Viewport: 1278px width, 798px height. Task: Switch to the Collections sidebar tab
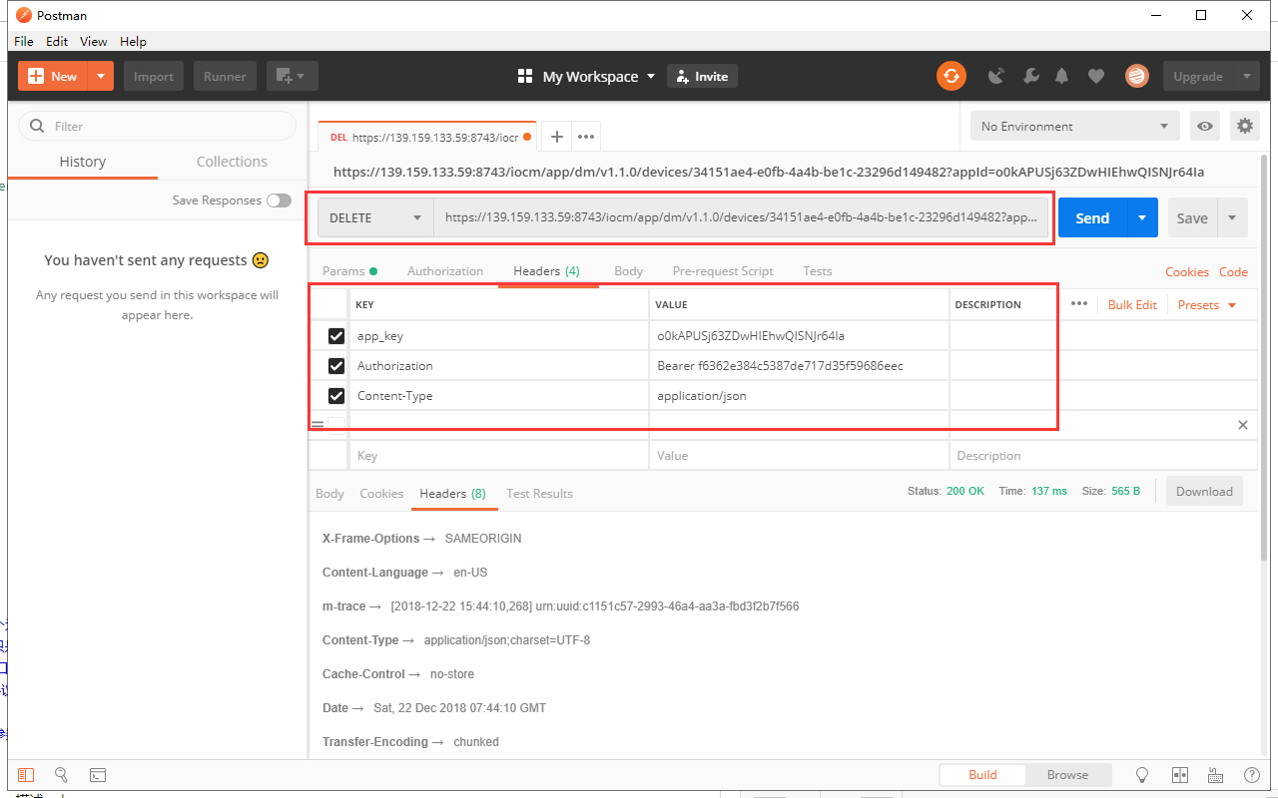(x=232, y=162)
